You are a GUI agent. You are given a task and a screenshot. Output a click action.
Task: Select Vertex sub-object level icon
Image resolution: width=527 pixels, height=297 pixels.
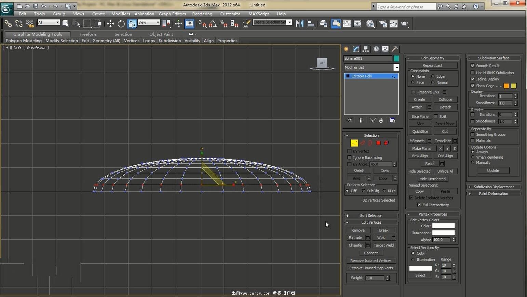pos(354,143)
